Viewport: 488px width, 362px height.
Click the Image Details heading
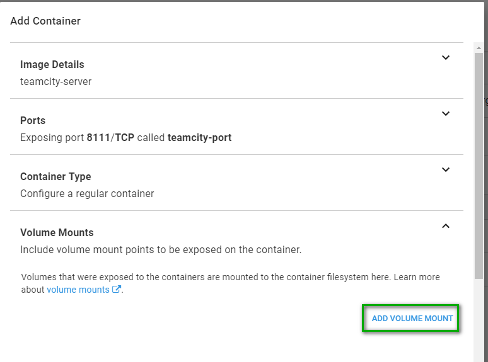point(52,64)
